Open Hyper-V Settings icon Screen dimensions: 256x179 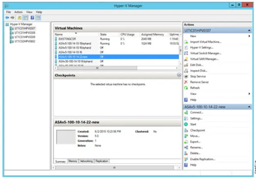pyautogui.click(x=186, y=48)
